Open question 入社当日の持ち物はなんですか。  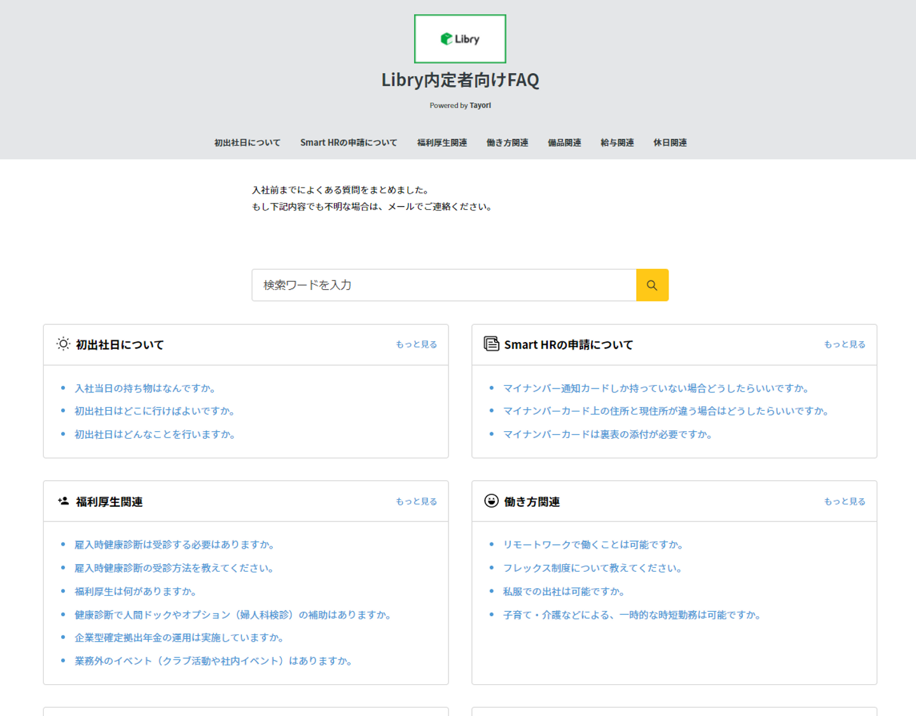click(x=147, y=388)
